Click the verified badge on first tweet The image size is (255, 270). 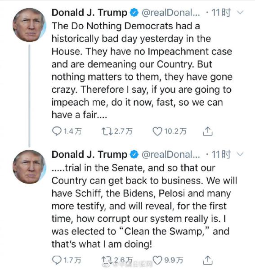pyautogui.click(x=134, y=13)
